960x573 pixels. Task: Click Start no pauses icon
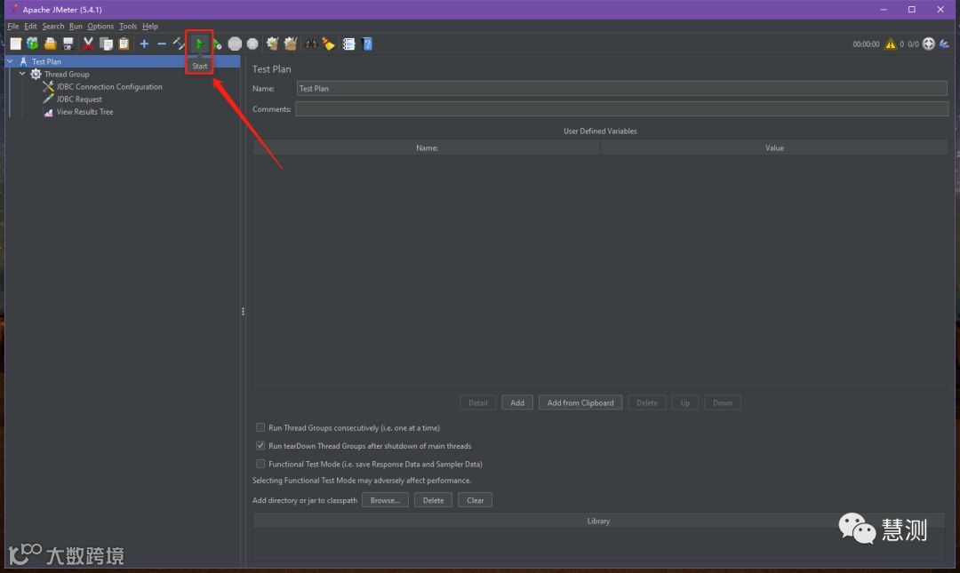[x=217, y=44]
